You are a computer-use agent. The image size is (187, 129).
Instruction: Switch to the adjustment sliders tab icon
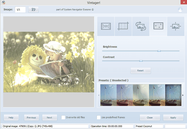click(158, 26)
